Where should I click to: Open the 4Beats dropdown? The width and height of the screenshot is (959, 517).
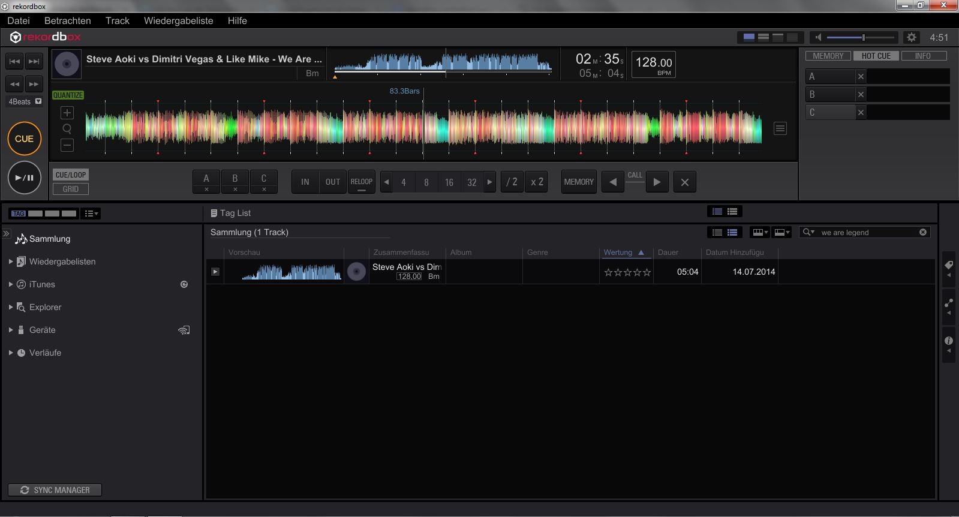pos(24,101)
